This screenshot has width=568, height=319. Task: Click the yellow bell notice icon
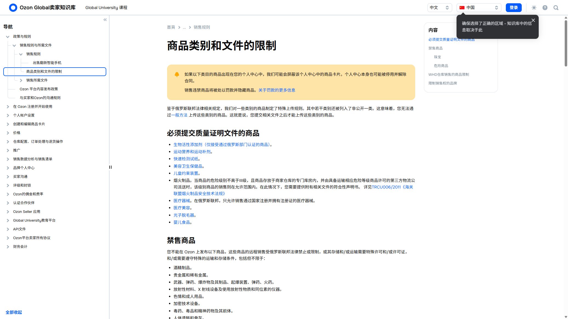(x=177, y=74)
